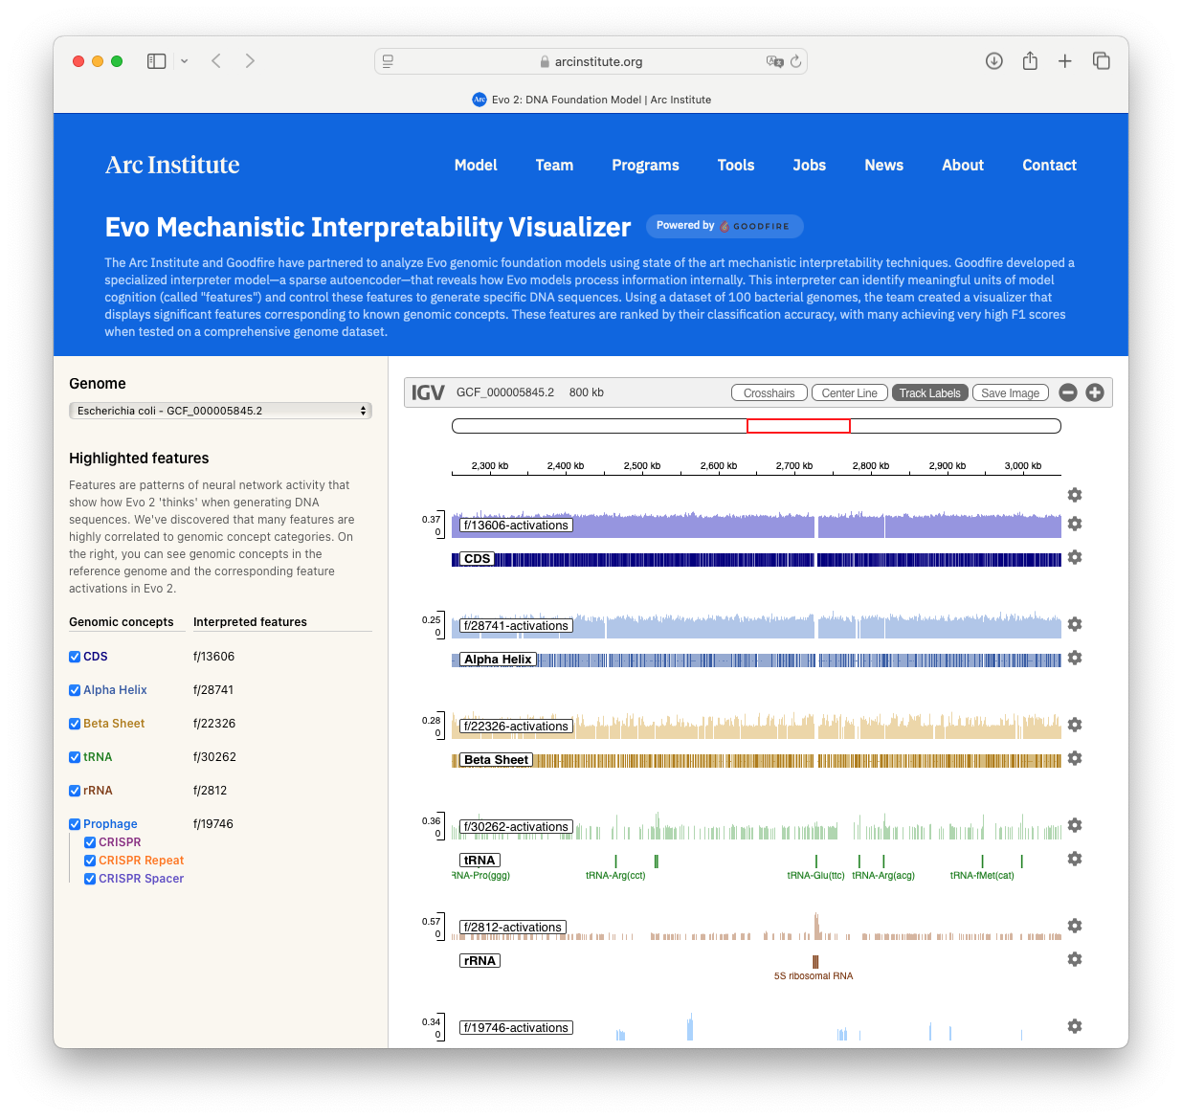The image size is (1182, 1119).
Task: Uncheck the rRNA genomic concept
Action: point(75,791)
